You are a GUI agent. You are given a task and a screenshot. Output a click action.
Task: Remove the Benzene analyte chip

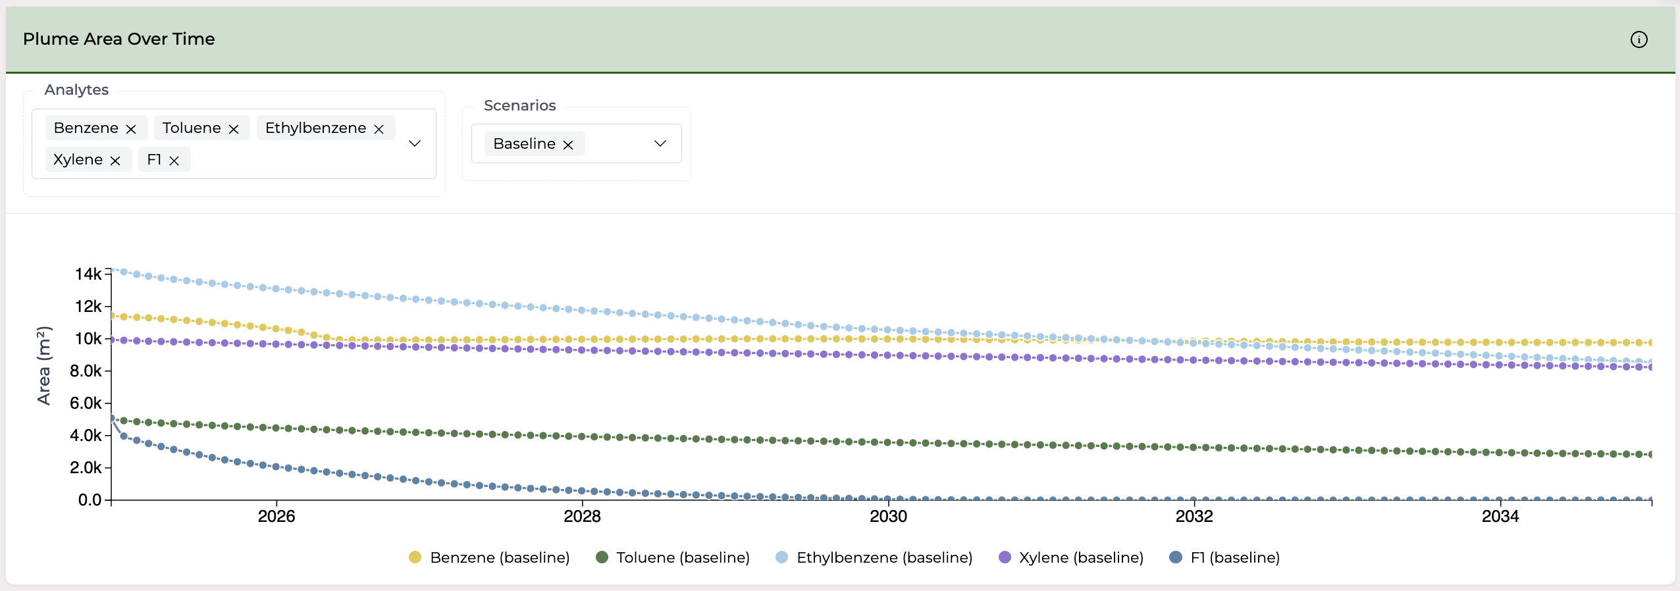[131, 129]
